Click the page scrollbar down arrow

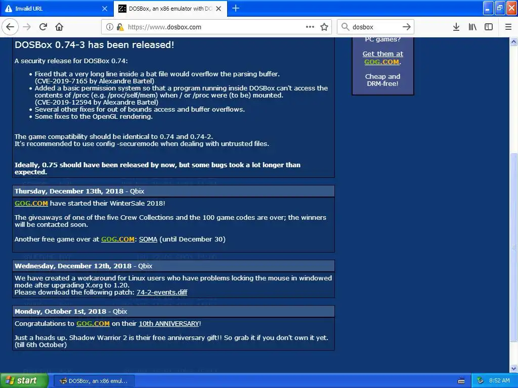coord(513,368)
